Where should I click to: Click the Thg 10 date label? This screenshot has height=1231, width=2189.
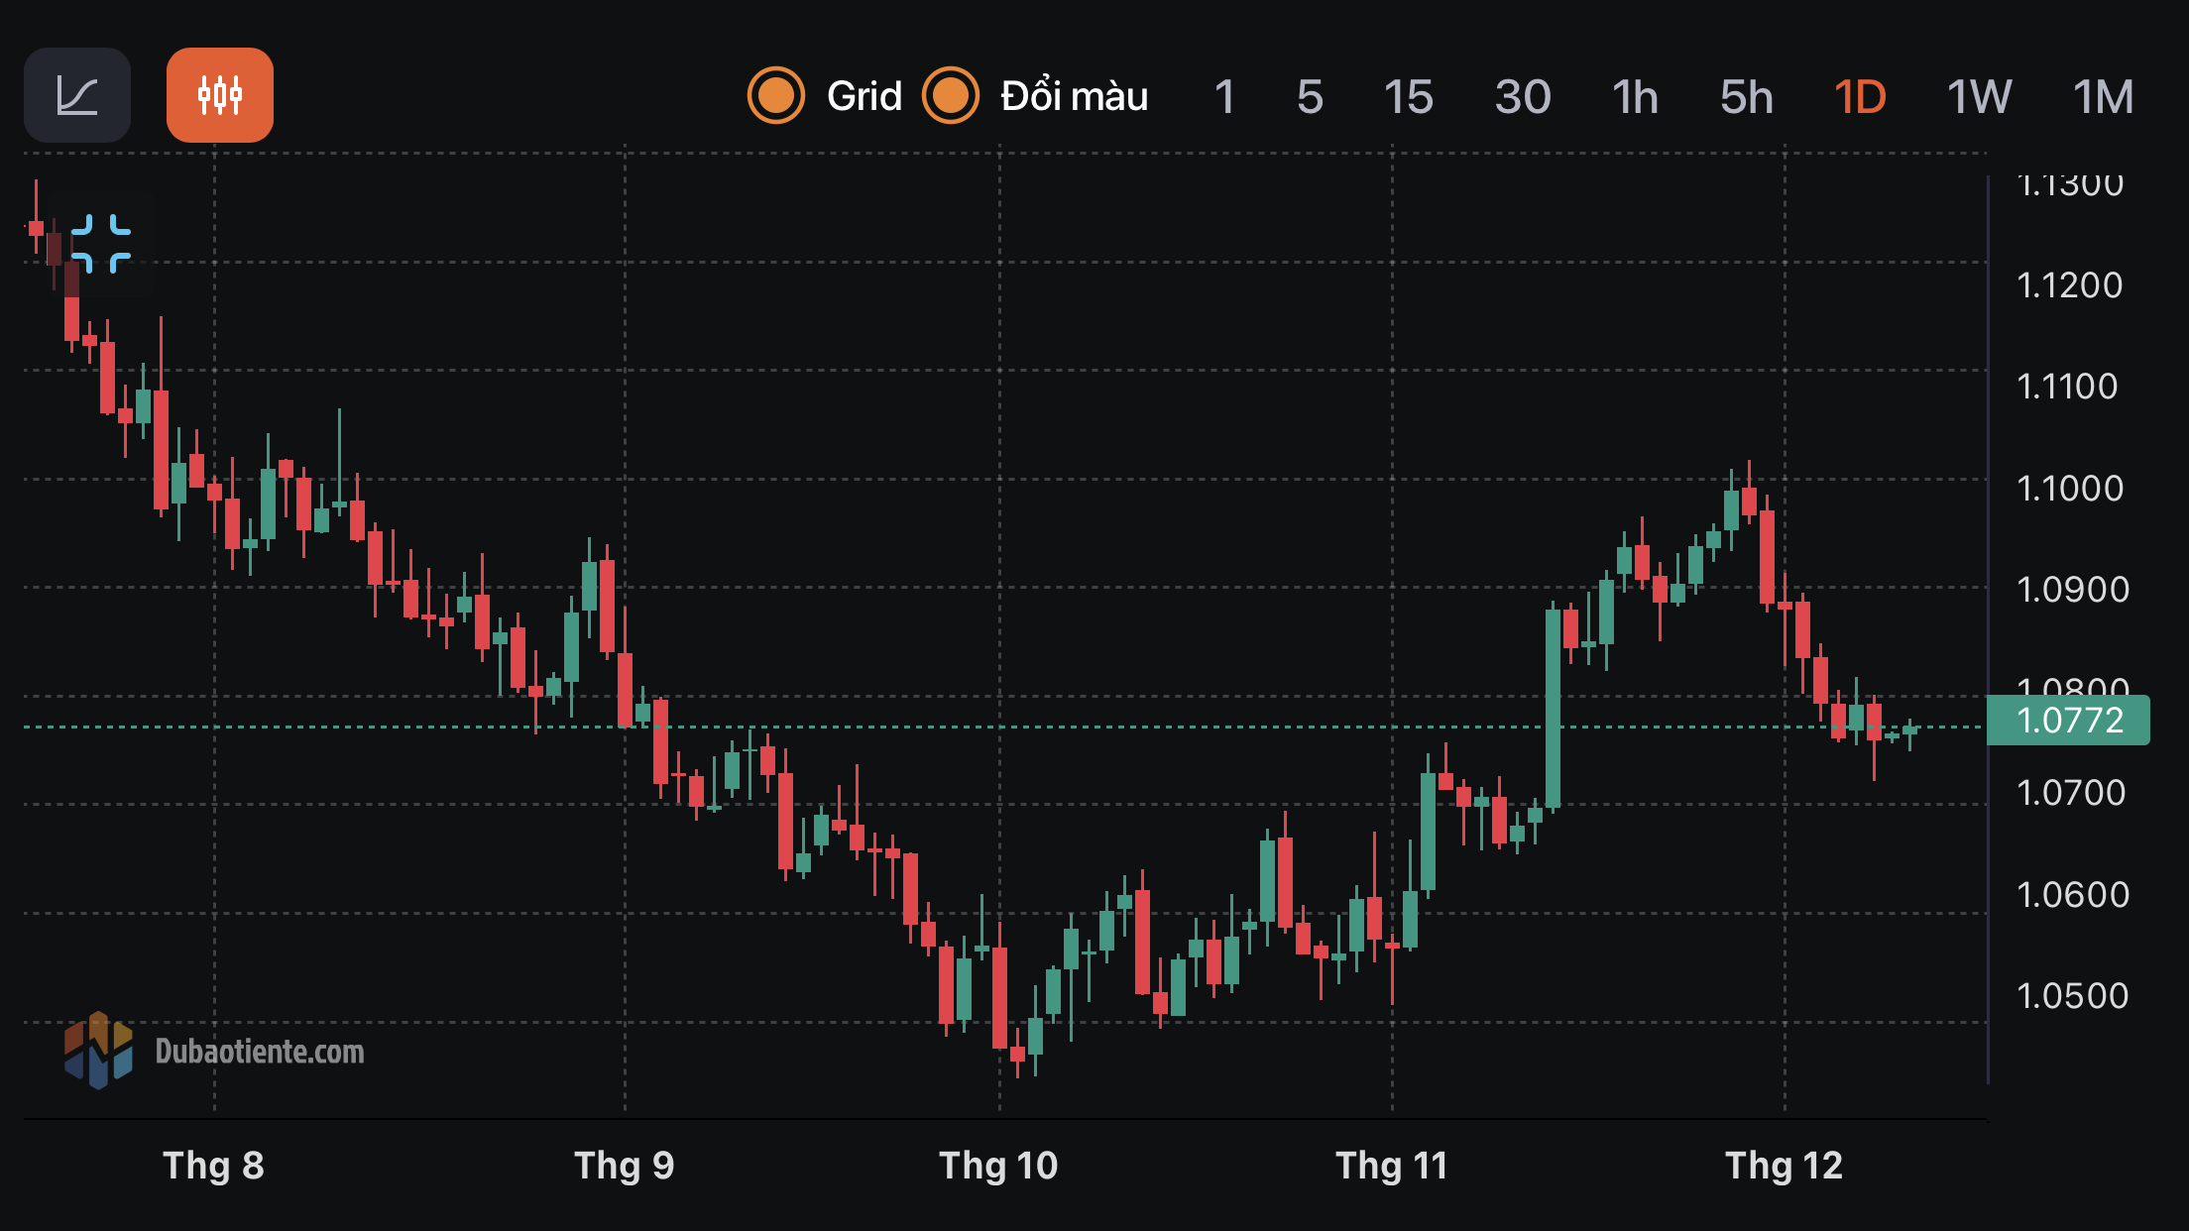[x=998, y=1166]
